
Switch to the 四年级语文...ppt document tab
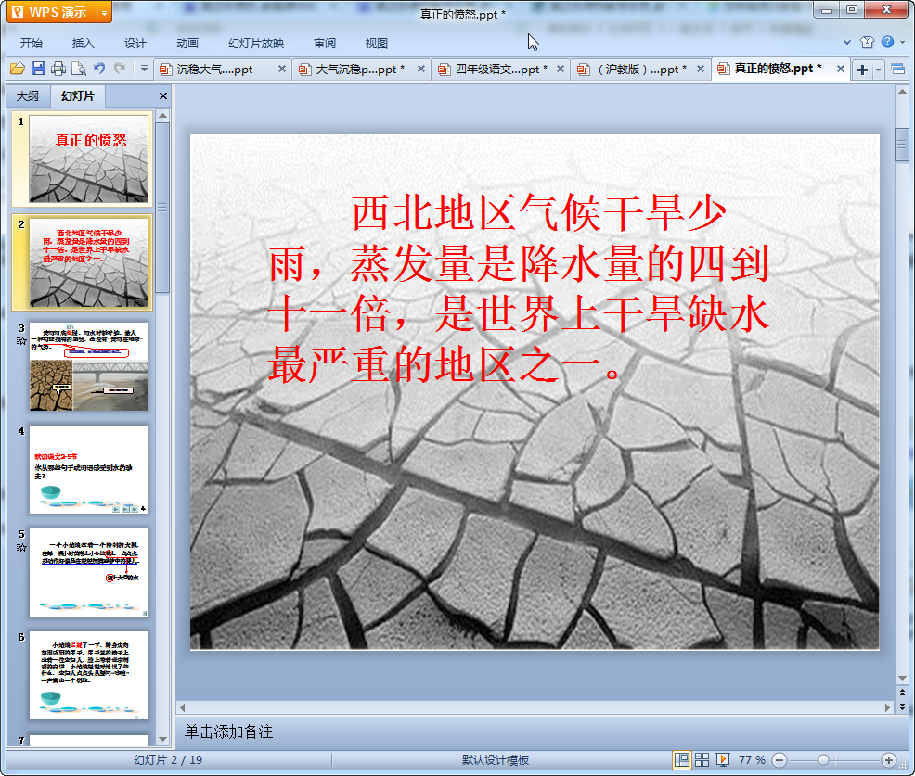501,70
